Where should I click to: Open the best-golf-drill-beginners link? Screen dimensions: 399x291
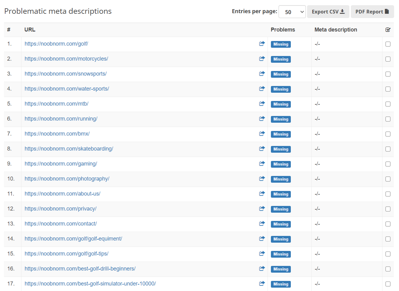[x=80, y=268]
